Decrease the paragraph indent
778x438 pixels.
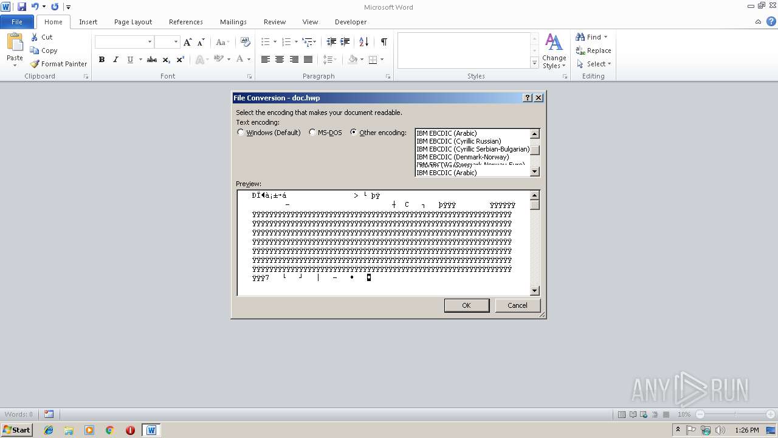point(331,42)
